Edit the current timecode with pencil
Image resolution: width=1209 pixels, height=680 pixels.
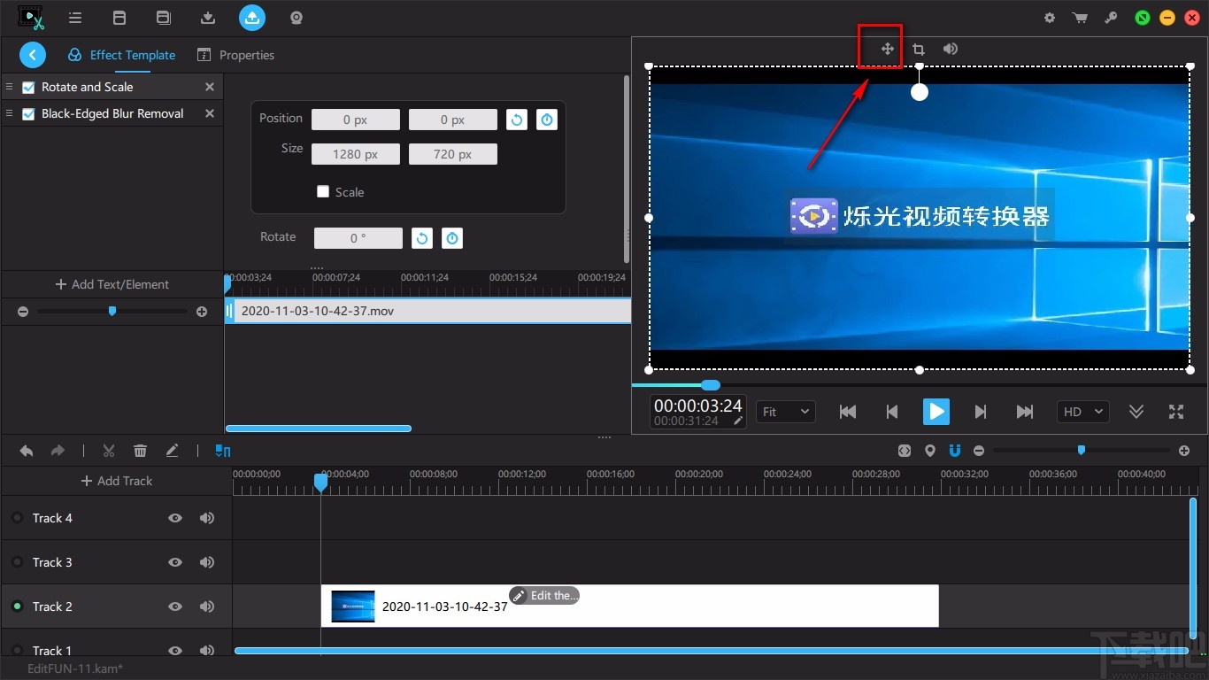(x=738, y=421)
